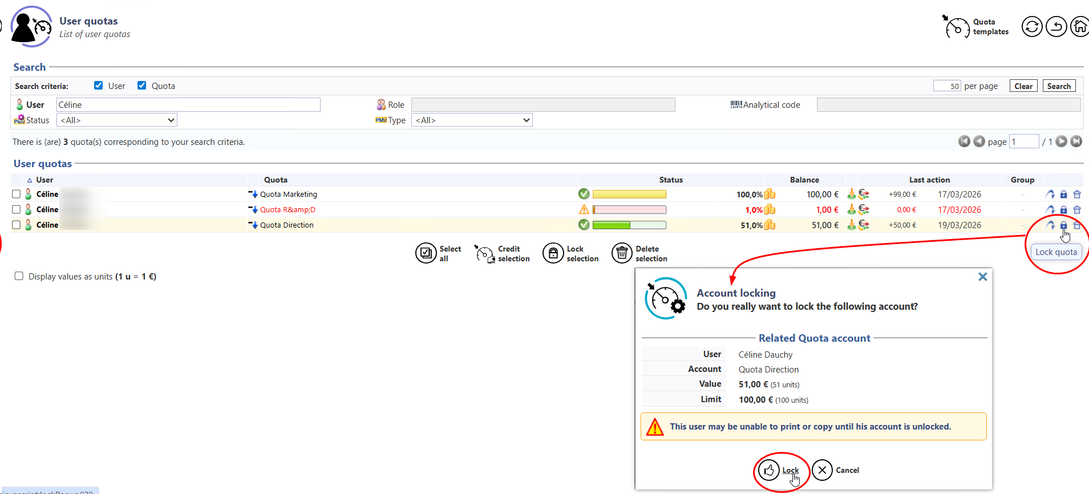Image resolution: width=1089 pixels, height=494 pixels.
Task: Open Quota templates
Action: click(975, 27)
